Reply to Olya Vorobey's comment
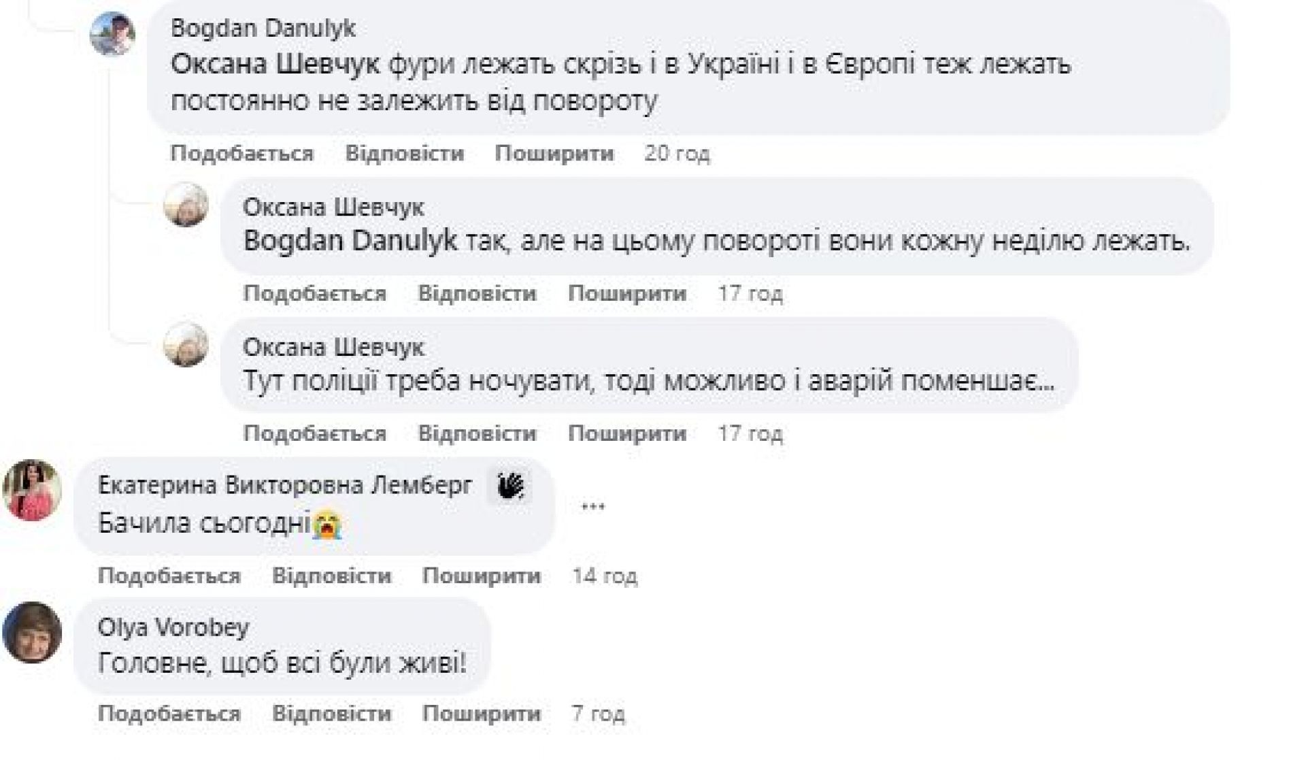 pos(331,713)
